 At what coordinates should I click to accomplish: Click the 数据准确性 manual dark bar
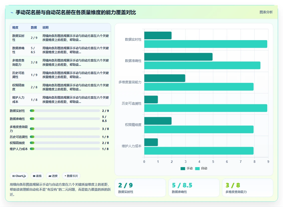tap(178, 57)
